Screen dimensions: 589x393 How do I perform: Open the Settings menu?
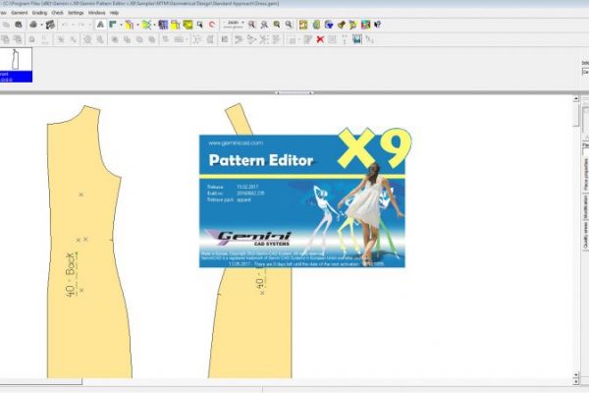pos(76,13)
